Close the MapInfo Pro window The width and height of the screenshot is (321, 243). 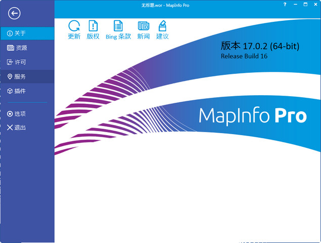(x=315, y=5)
